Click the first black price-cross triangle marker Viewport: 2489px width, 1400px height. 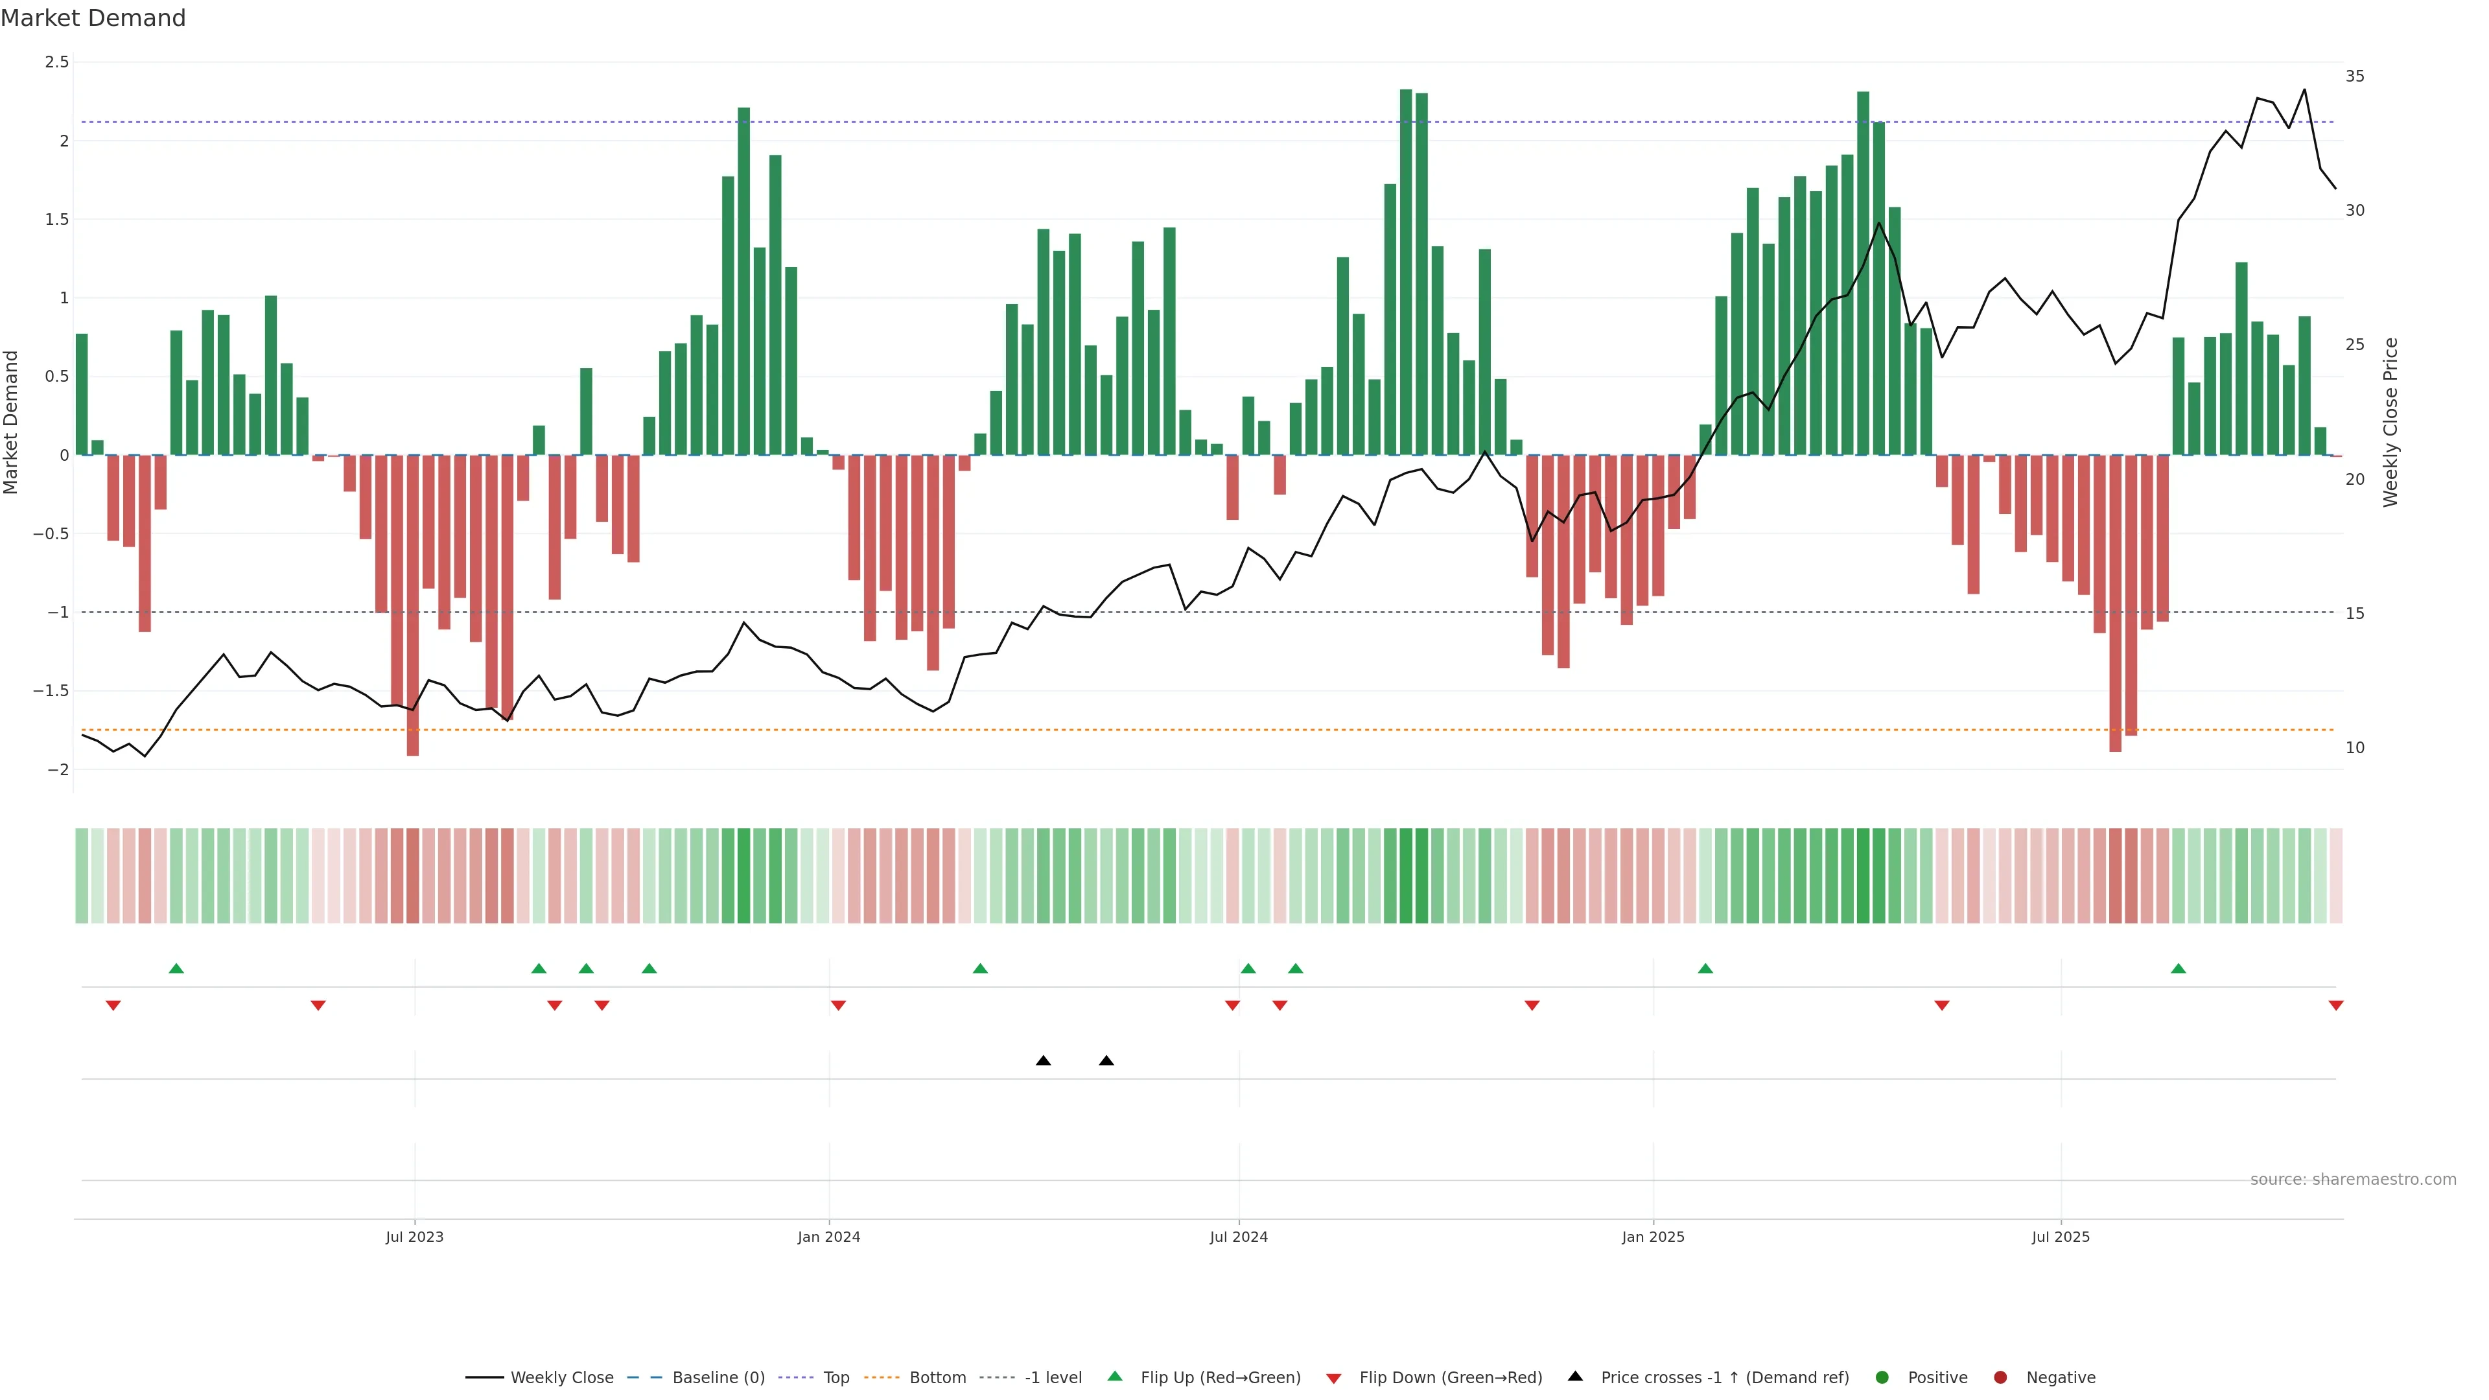coord(1042,1061)
